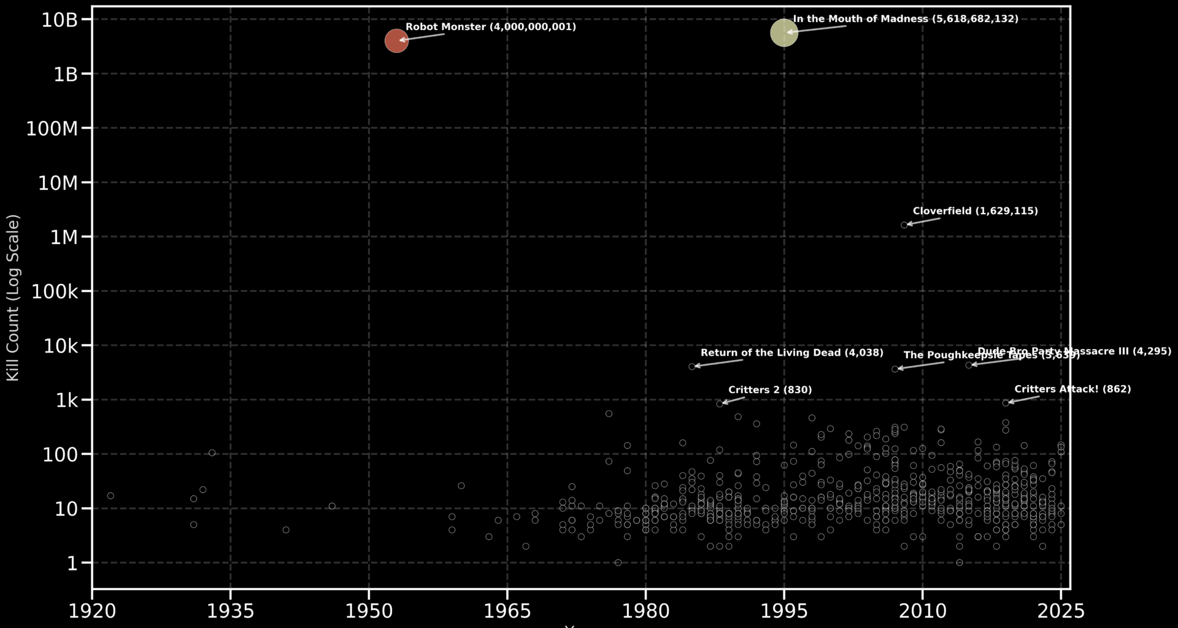The width and height of the screenshot is (1178, 628).
Task: Select the Dude Bro Party Massacre III point
Action: [969, 366]
